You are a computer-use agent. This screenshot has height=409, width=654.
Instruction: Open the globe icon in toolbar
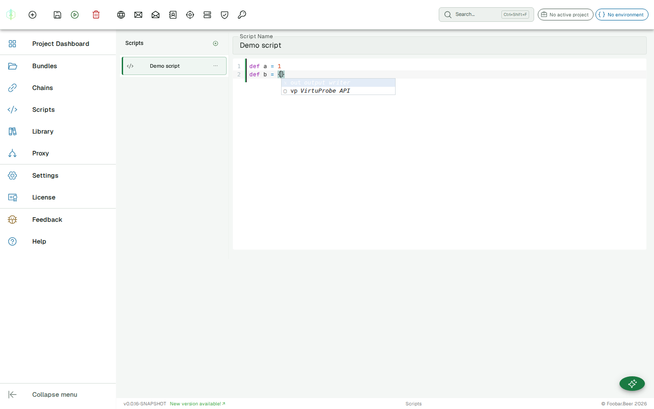pos(121,15)
